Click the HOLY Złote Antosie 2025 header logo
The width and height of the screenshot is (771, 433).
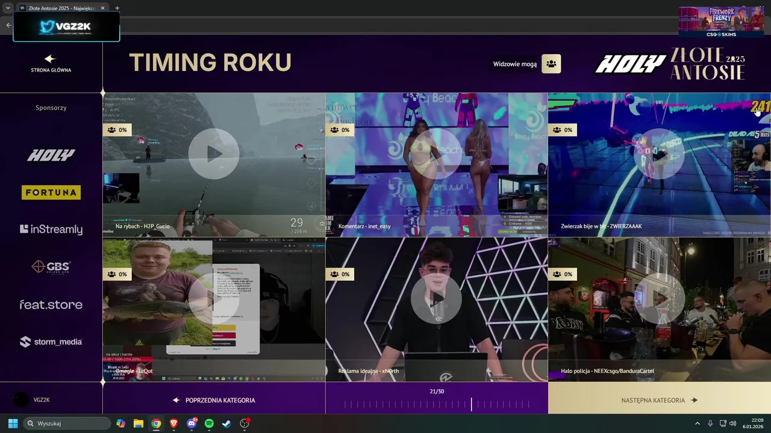tap(670, 64)
